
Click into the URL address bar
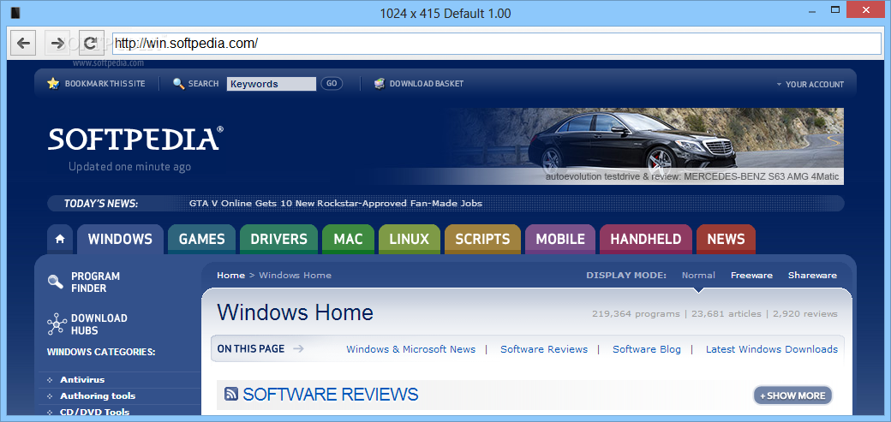click(496, 43)
